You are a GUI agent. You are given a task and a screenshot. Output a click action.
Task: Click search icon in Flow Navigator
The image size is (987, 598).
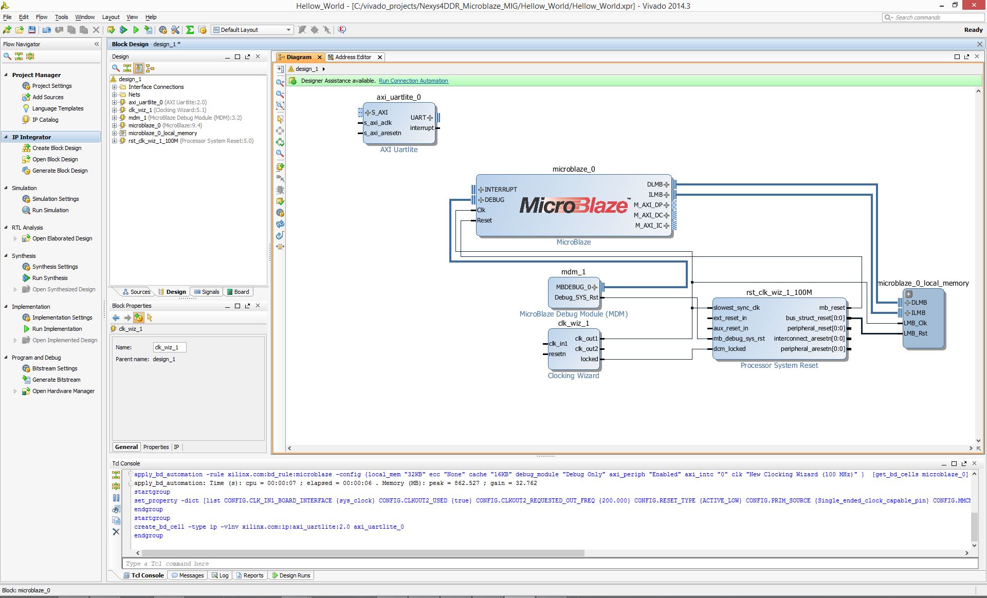[7, 56]
